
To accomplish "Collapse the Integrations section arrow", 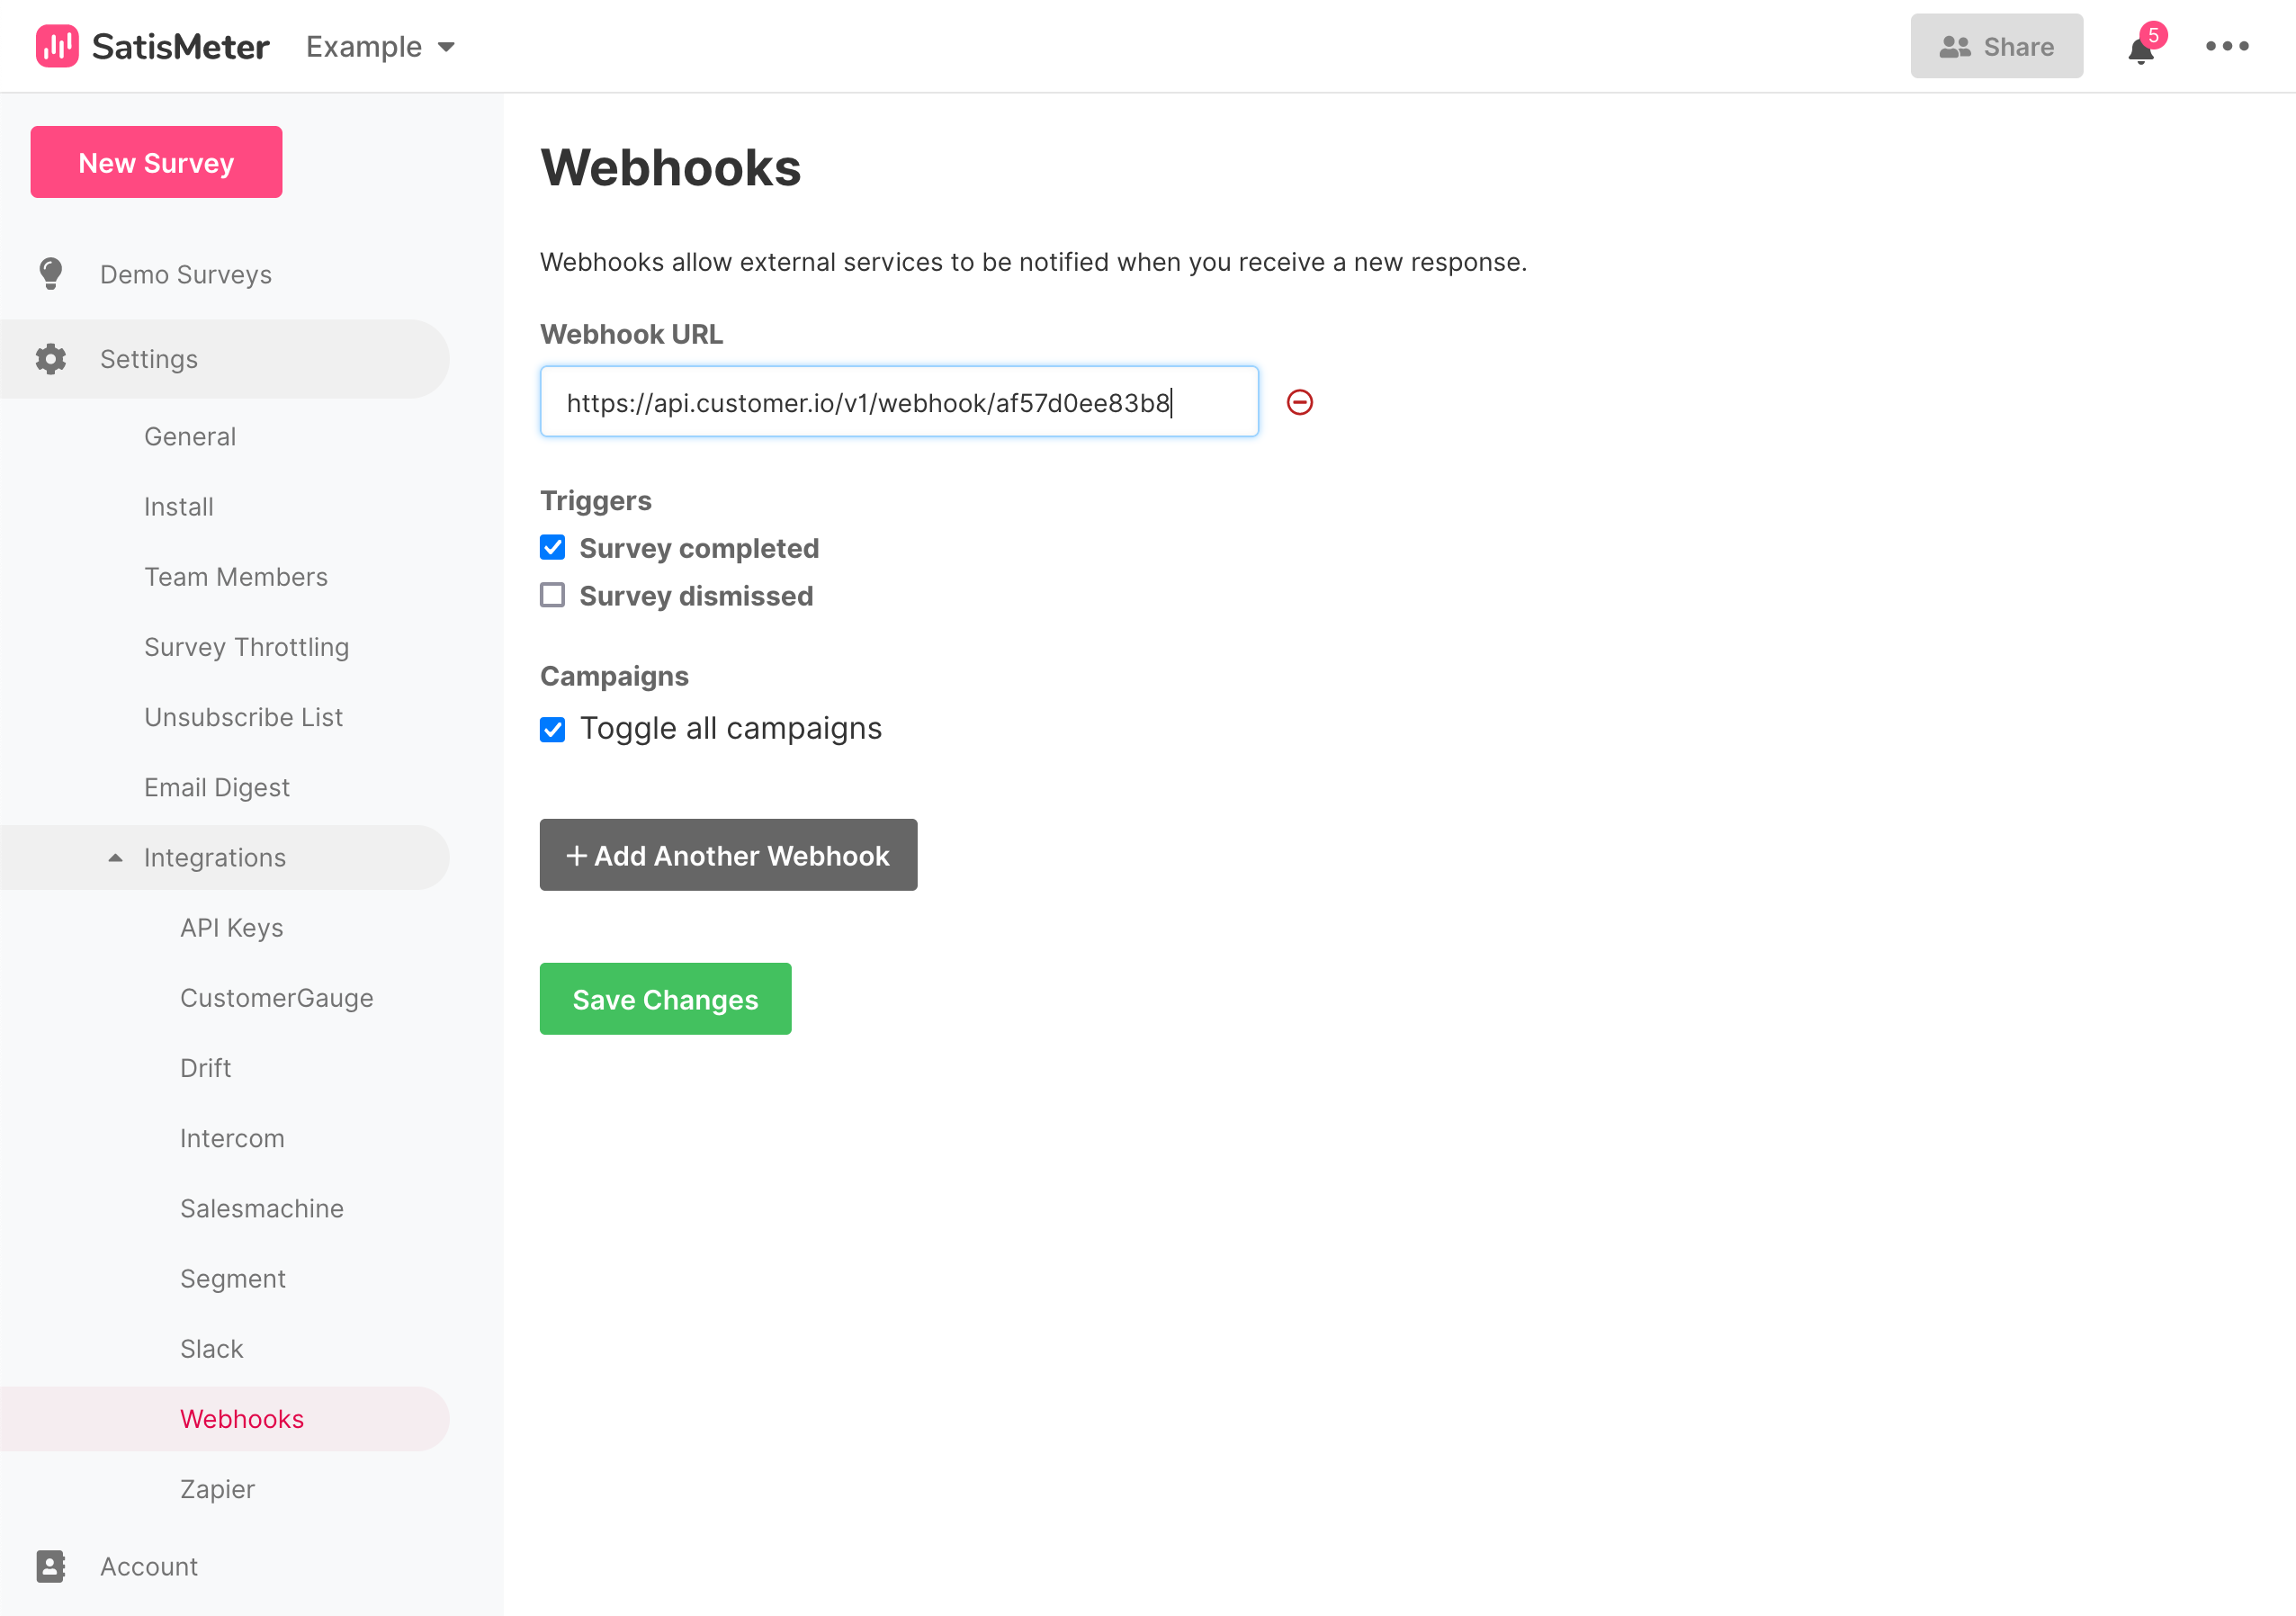I will pyautogui.click(x=116, y=858).
